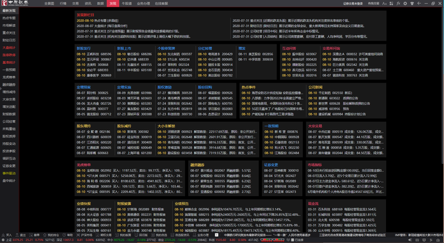Click 证券交易未登录 login button
This screenshot has width=444, height=243.
coord(353,4)
